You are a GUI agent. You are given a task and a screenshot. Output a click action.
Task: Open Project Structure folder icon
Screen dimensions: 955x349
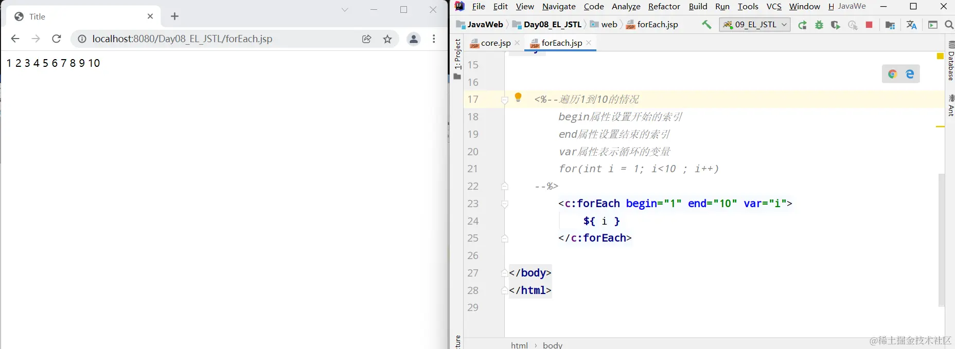click(890, 25)
